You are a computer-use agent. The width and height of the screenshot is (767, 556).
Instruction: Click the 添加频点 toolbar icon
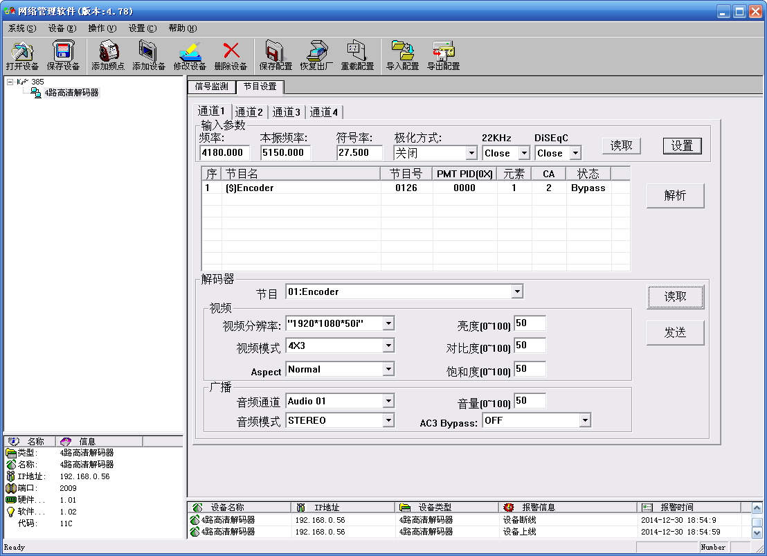click(x=108, y=51)
